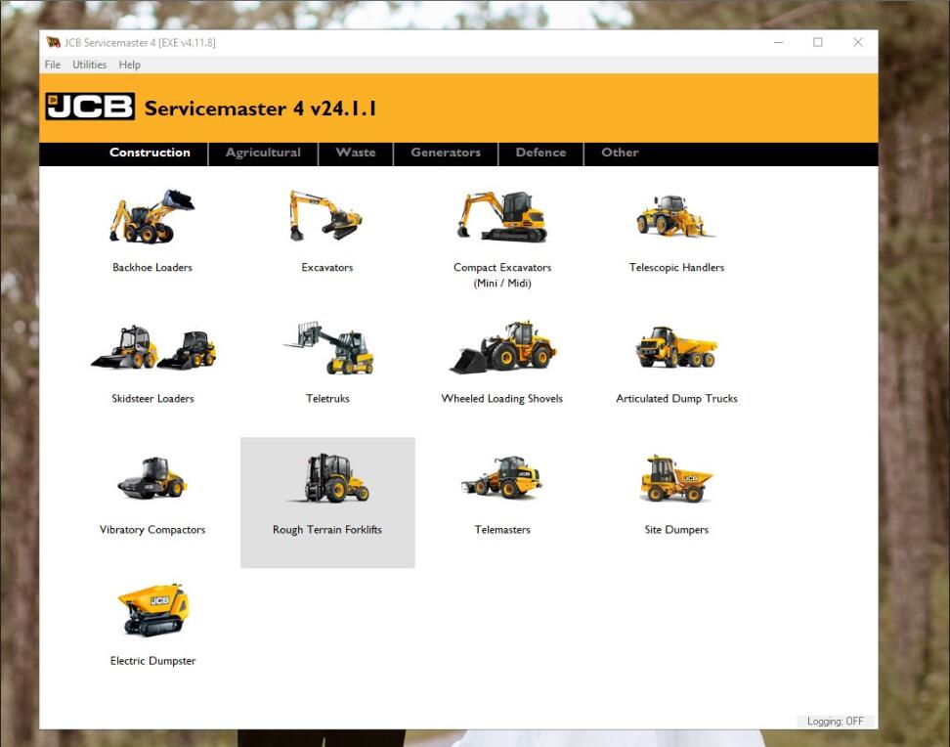
Task: Open the Wheeled Loading Shovels icon
Action: 503,347
